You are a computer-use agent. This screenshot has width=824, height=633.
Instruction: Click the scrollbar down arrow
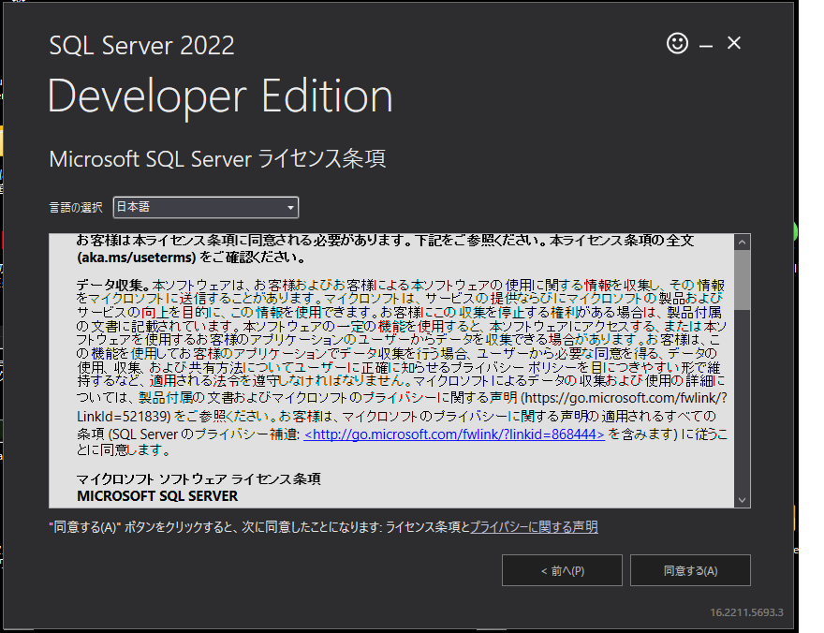coord(743,499)
